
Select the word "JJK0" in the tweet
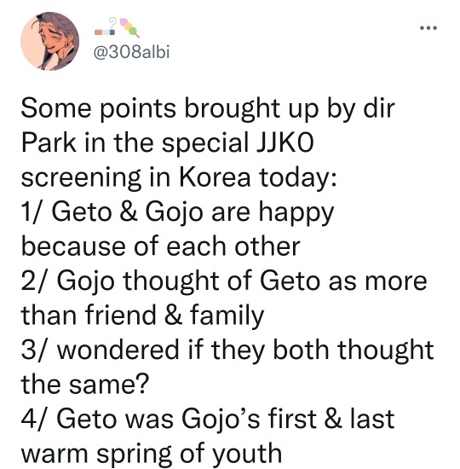point(285,142)
